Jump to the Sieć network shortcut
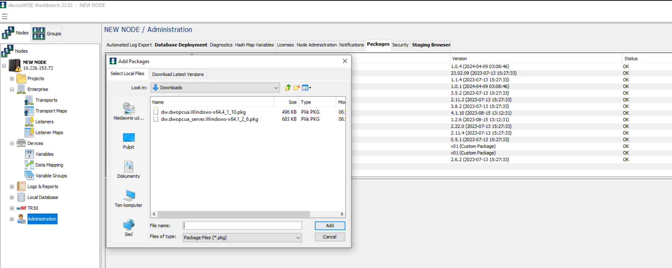 128,228
